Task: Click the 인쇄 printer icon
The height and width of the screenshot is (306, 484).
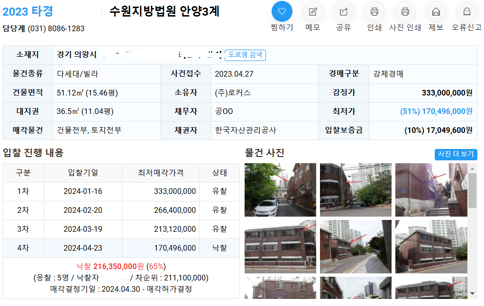Action: [374, 12]
